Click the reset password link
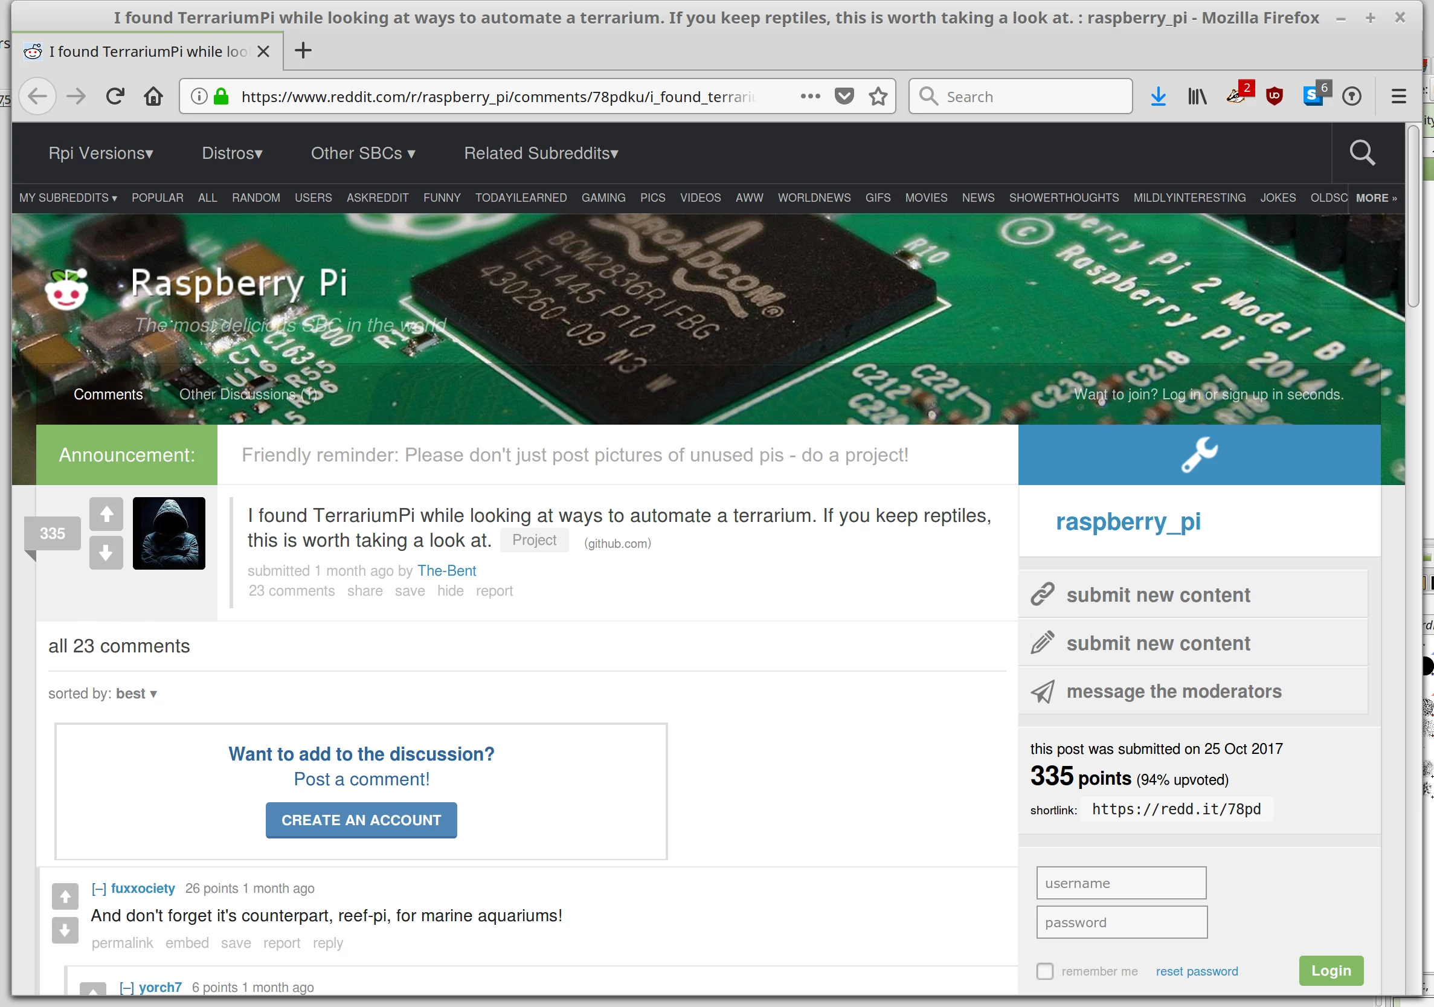 tap(1197, 970)
